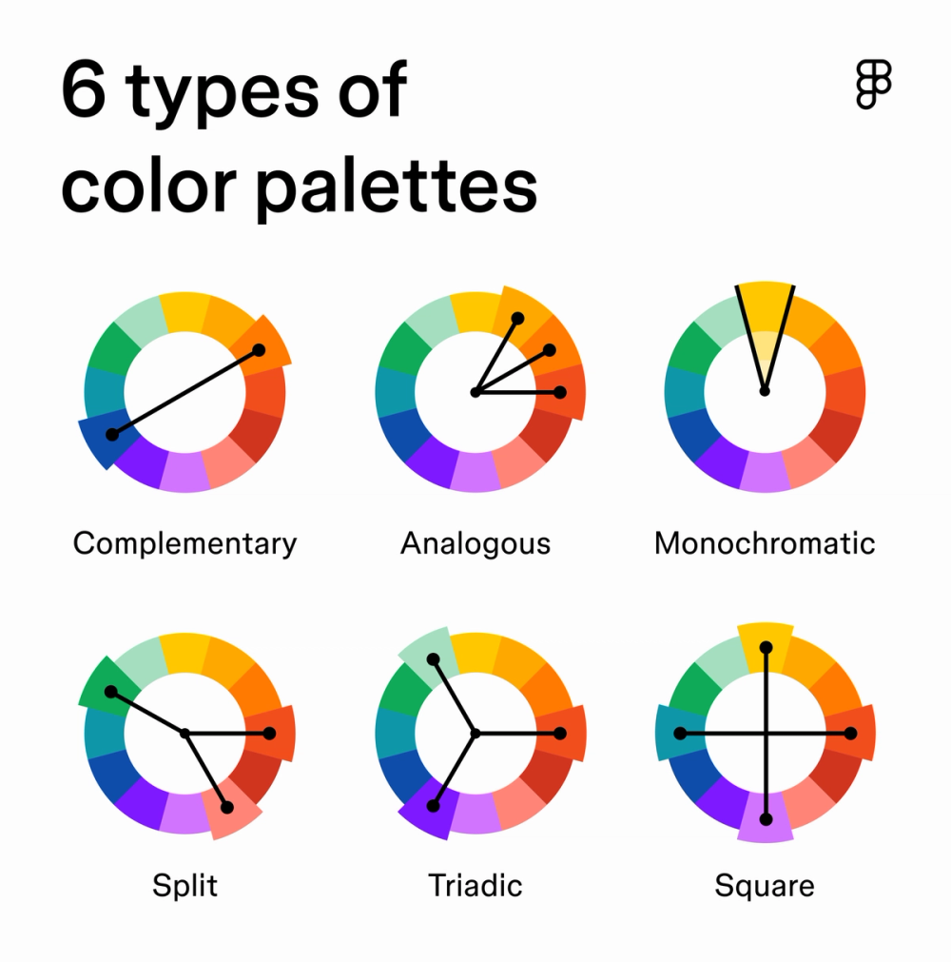Click the red-orange endpoint dot on Analogous wheel
The width and height of the screenshot is (951, 962).
(560, 392)
